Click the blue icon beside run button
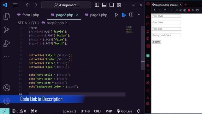Image resolution: width=202 pixels, height=114 pixels. (x=124, y=15)
